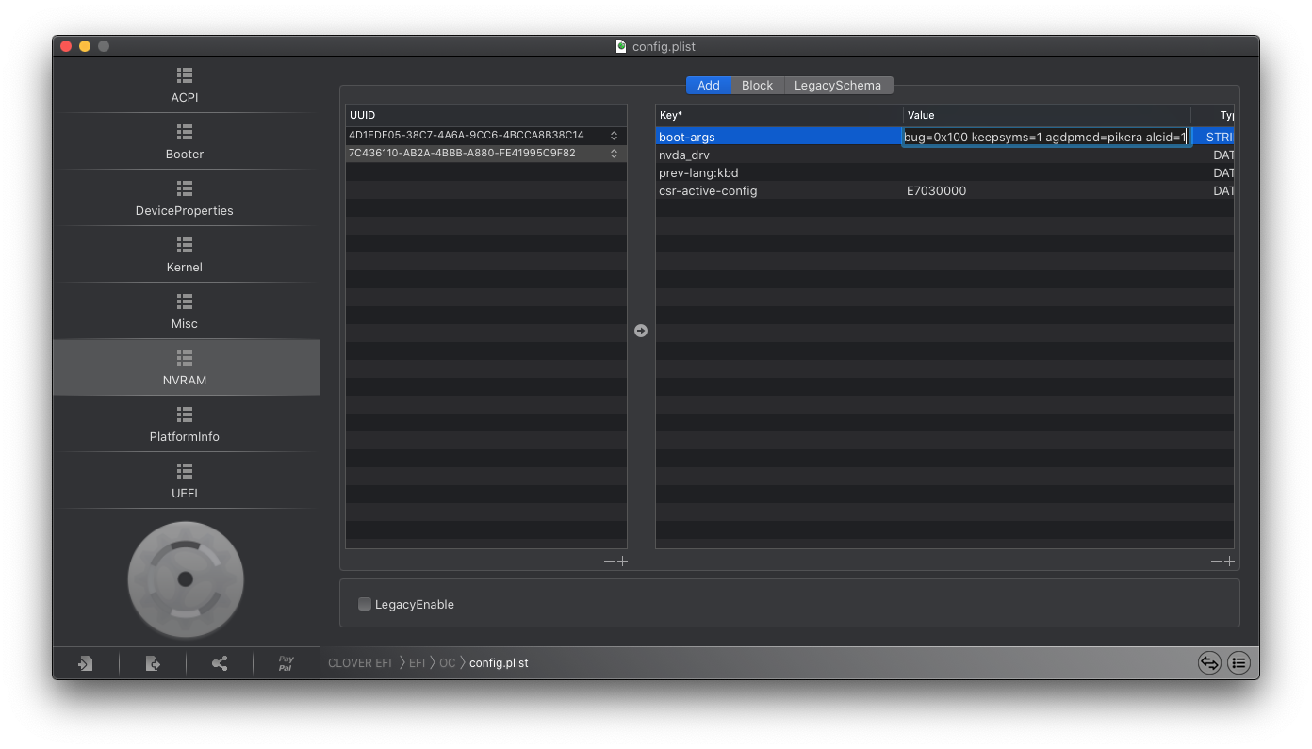Click the boot-args value text field
This screenshot has height=749, width=1312.
coord(1044,138)
